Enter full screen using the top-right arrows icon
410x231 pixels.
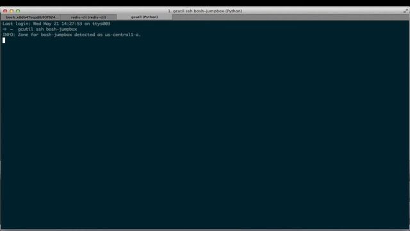[406, 11]
